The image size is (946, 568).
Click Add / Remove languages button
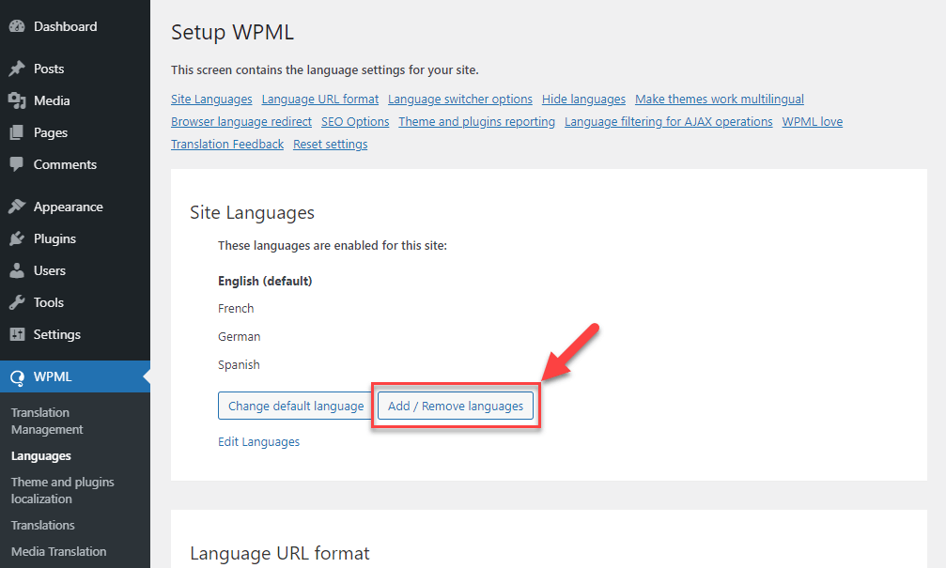[x=456, y=406]
